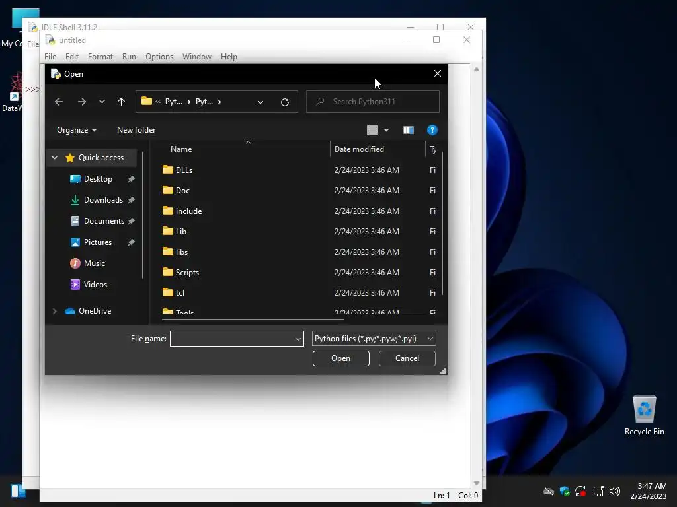Screen dimensions: 677x507
Task: Select the include folder
Action: coord(188,211)
